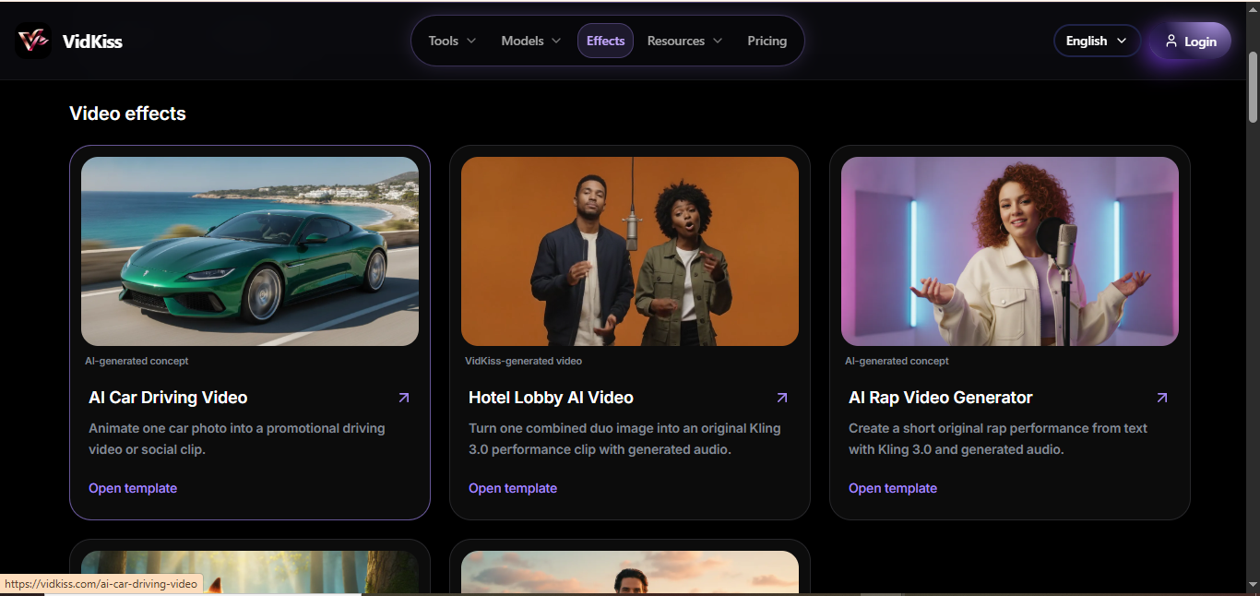Click the 'Animate one car photo' description
The height and width of the screenshot is (596, 1260).
237,439
